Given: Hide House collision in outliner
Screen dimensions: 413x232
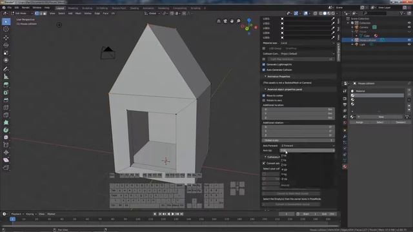Looking at the screenshot, I should 409,40.
